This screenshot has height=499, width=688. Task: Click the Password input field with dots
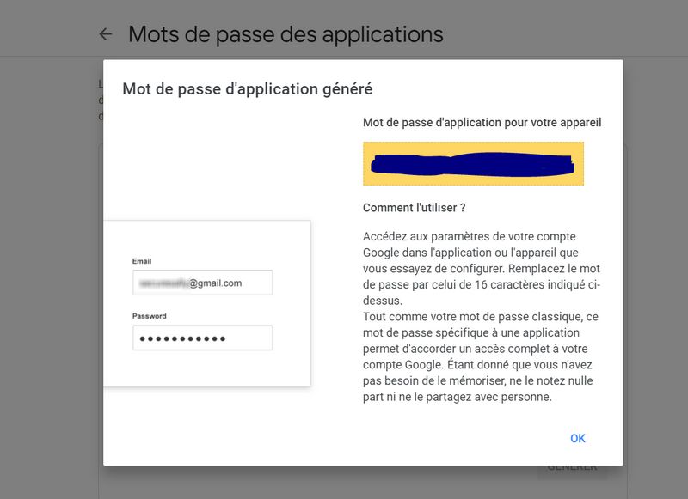coord(203,338)
